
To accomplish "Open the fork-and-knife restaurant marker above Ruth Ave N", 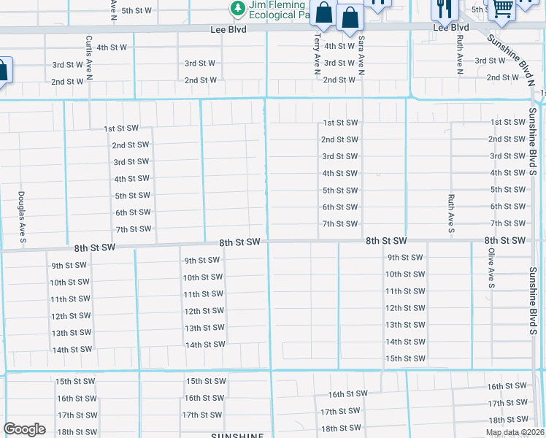I will (444, 7).
